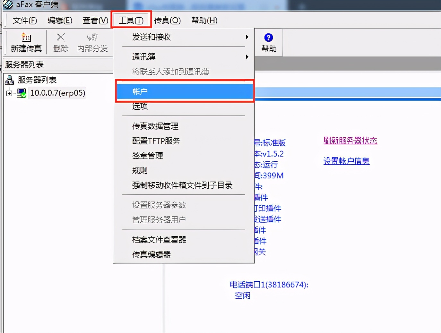Open 档案文件查看器 menu item

tap(184, 240)
